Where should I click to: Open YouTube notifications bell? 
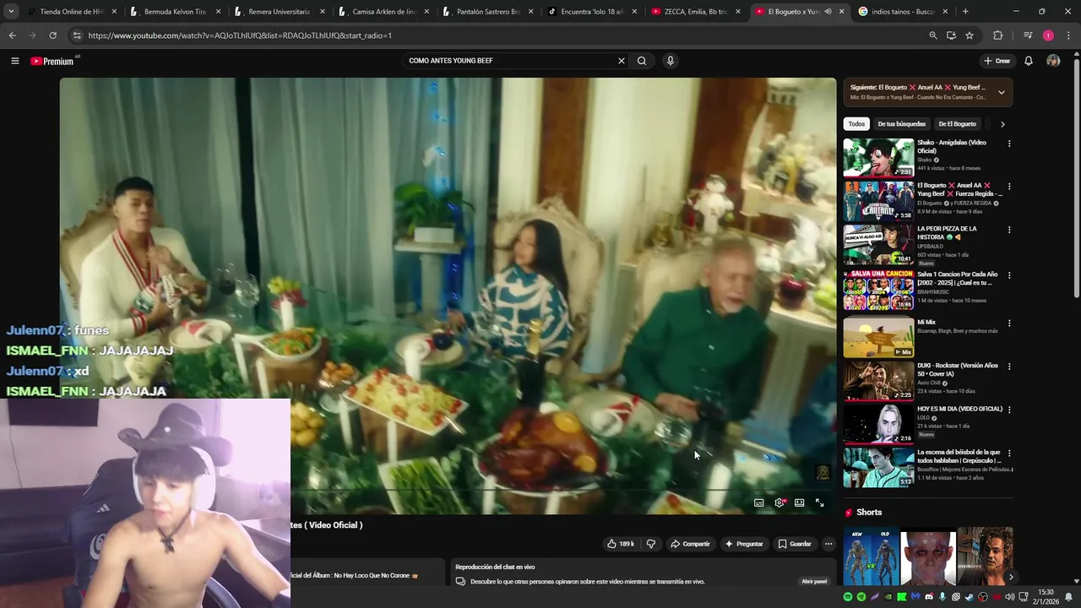[x=1029, y=61]
